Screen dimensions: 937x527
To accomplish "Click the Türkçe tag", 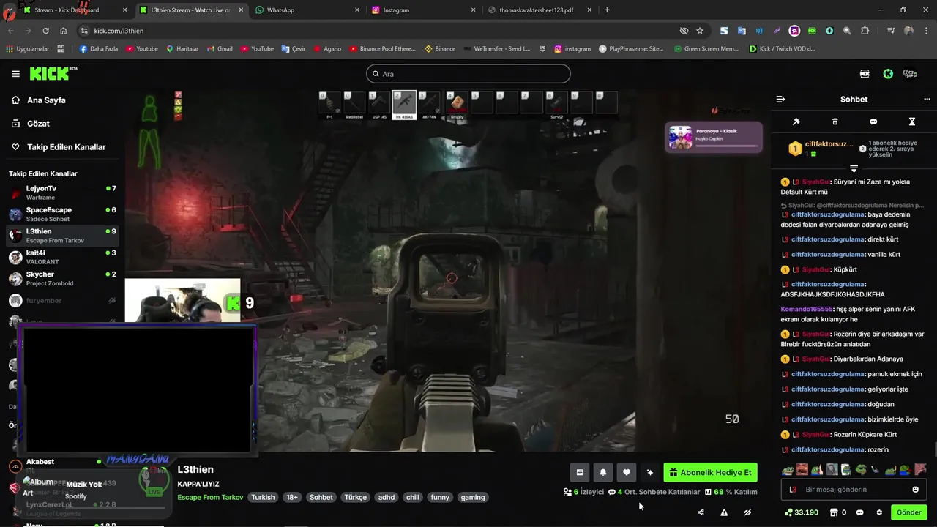I will 356,497.
